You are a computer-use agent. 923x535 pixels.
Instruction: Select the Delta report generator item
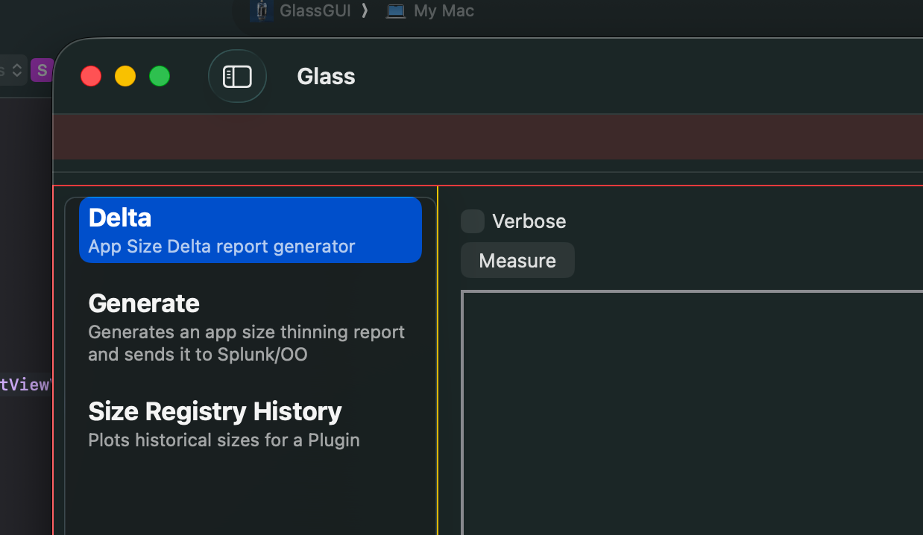251,230
